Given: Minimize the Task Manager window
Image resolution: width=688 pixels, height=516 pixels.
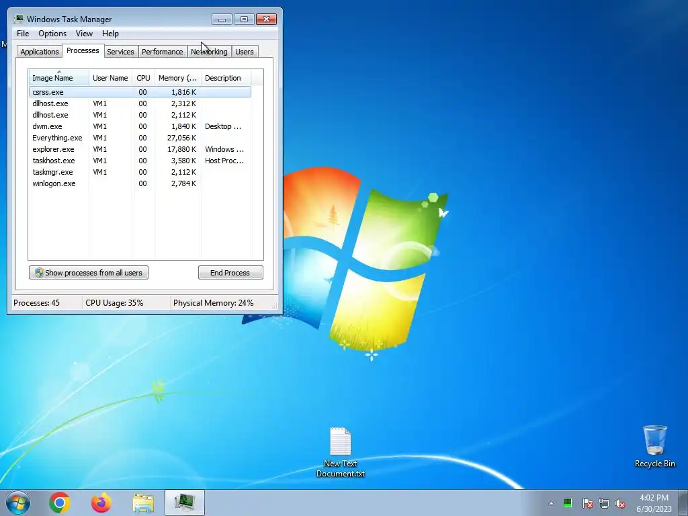Looking at the screenshot, I should (222, 19).
